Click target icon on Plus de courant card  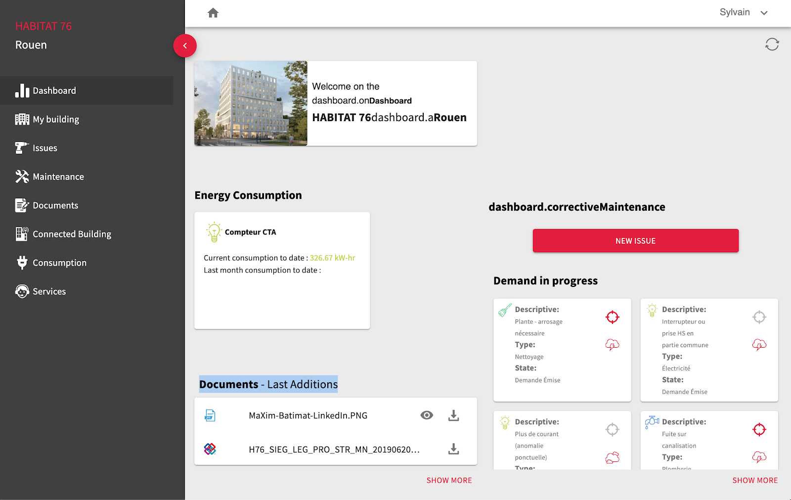(613, 429)
